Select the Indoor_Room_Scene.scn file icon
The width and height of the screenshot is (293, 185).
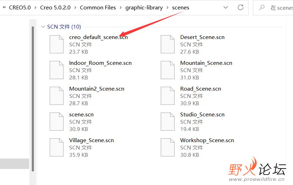pos(57,70)
